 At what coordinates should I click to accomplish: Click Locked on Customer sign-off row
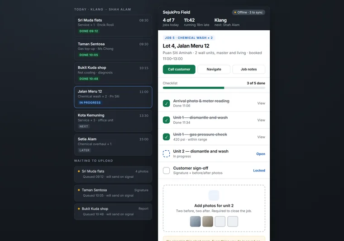click(x=259, y=170)
